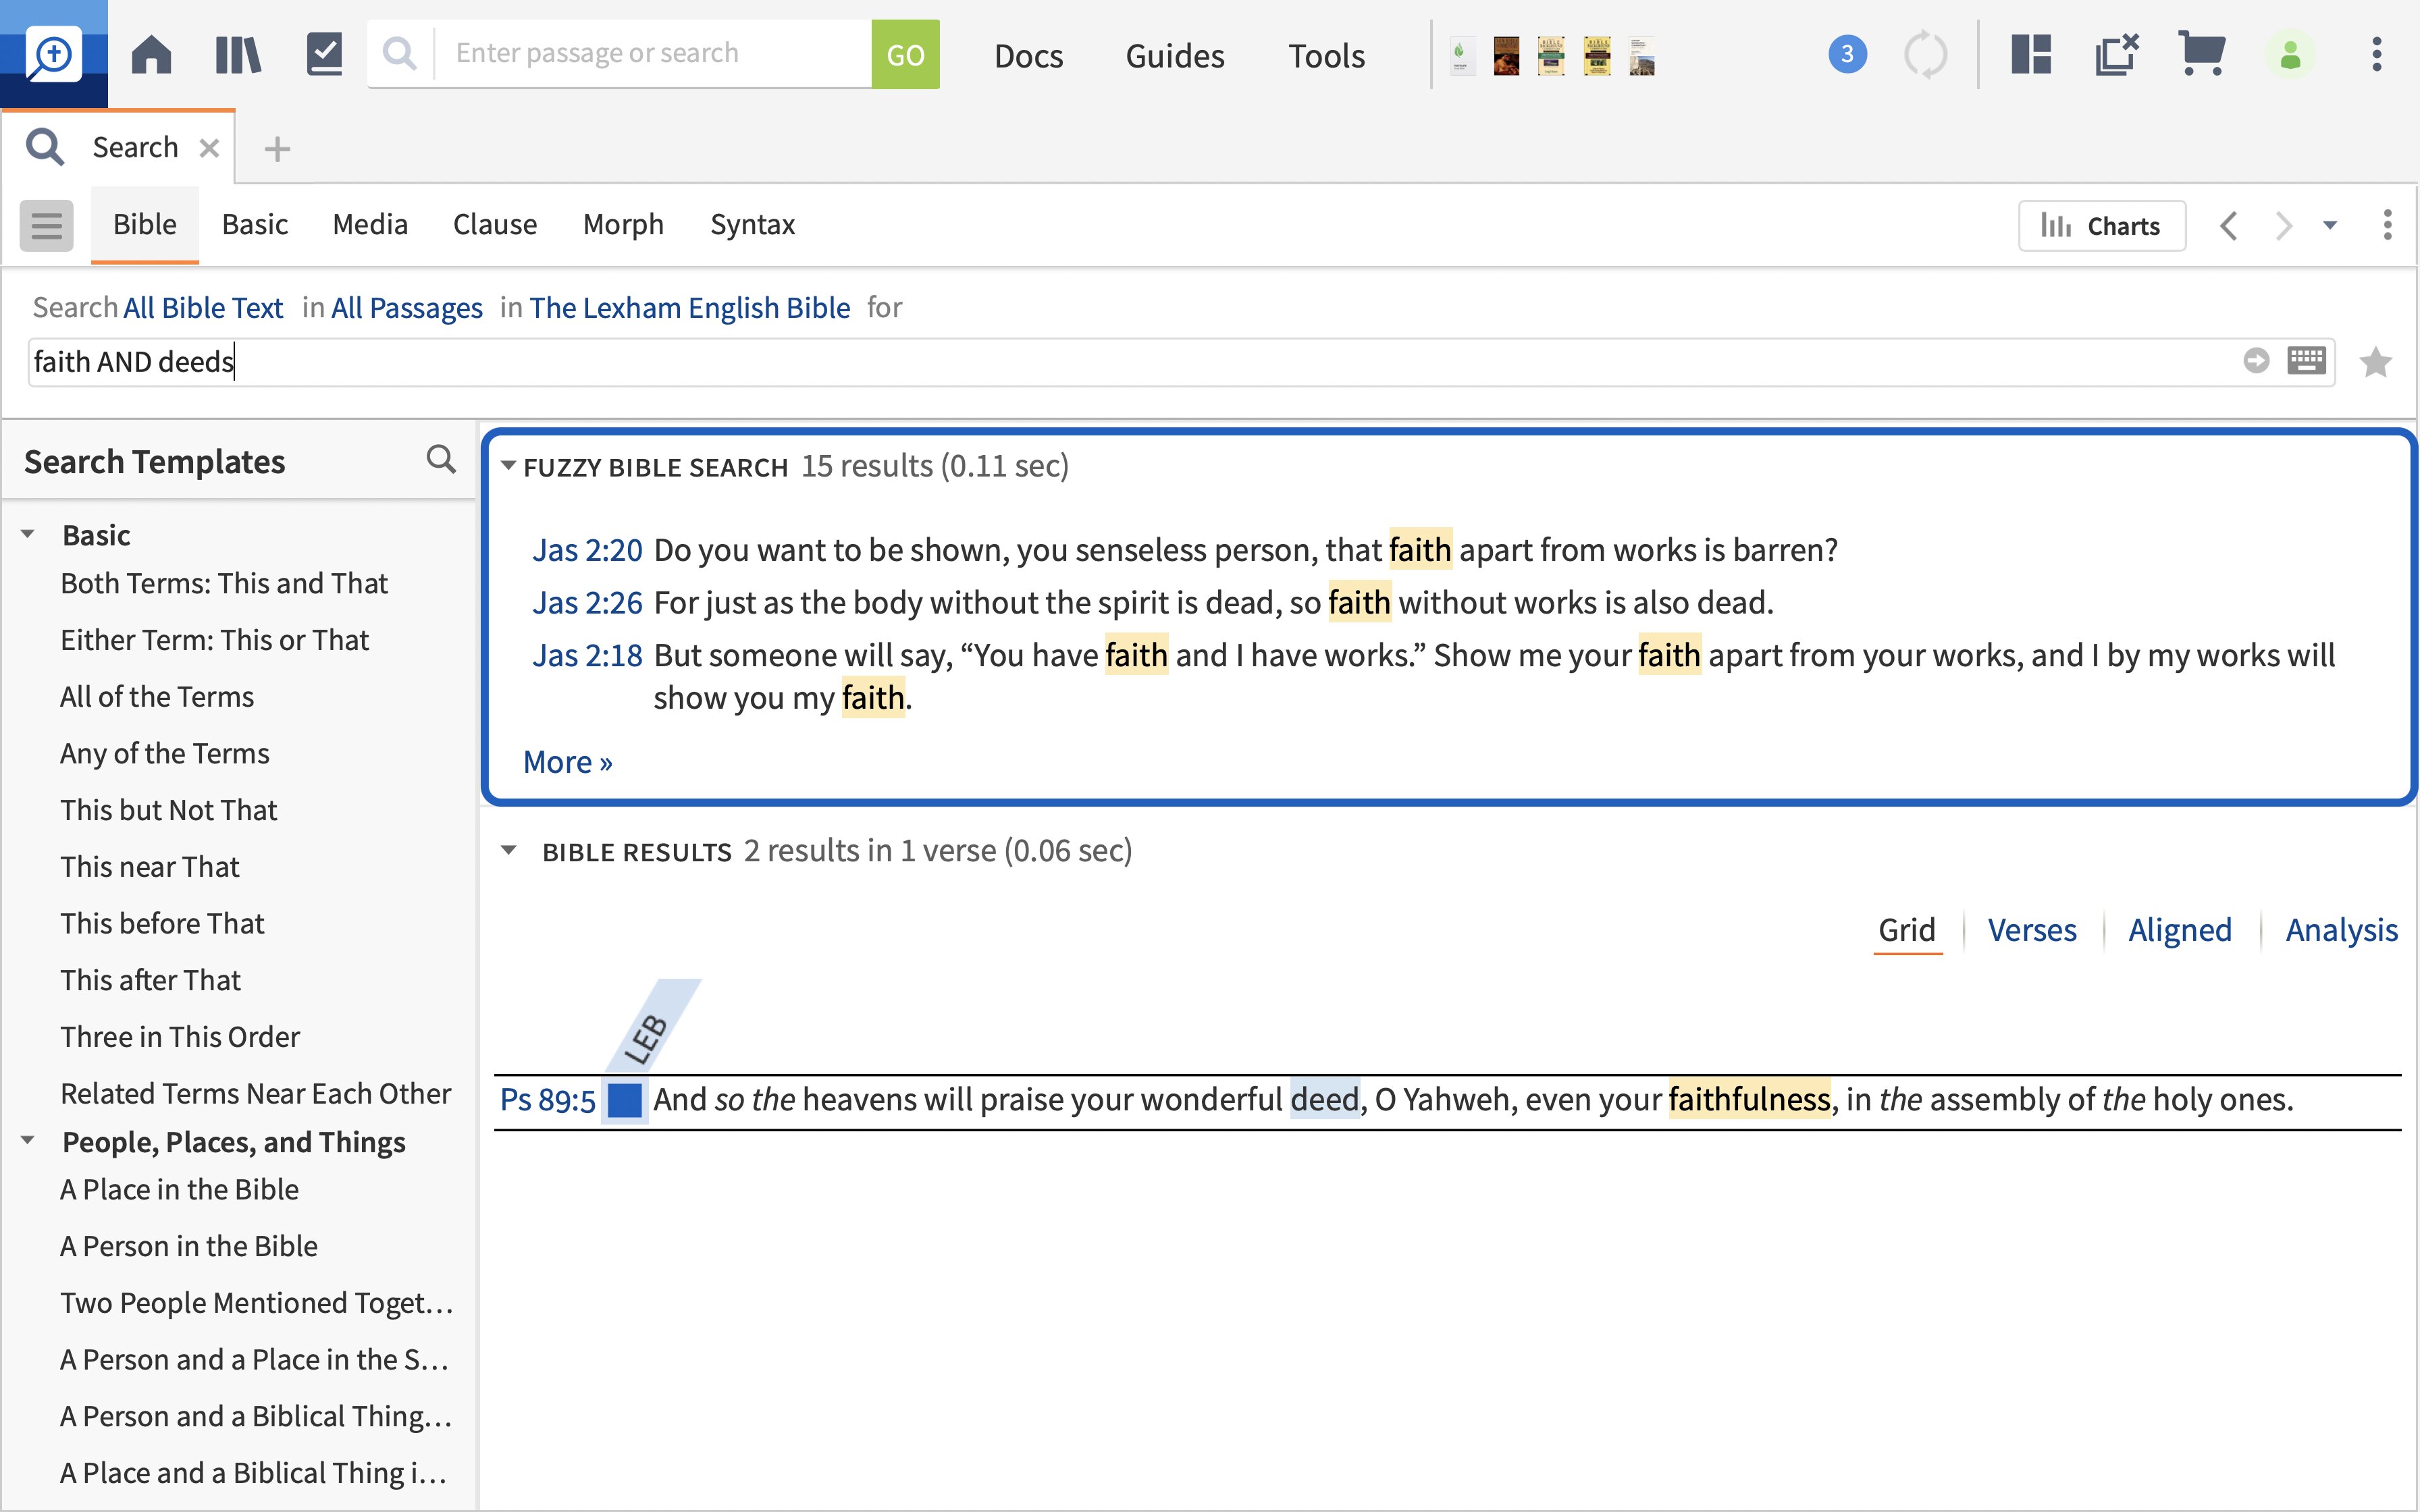Viewport: 2420px width, 1512px height.
Task: Open the green user account icon
Action: (x=2290, y=54)
